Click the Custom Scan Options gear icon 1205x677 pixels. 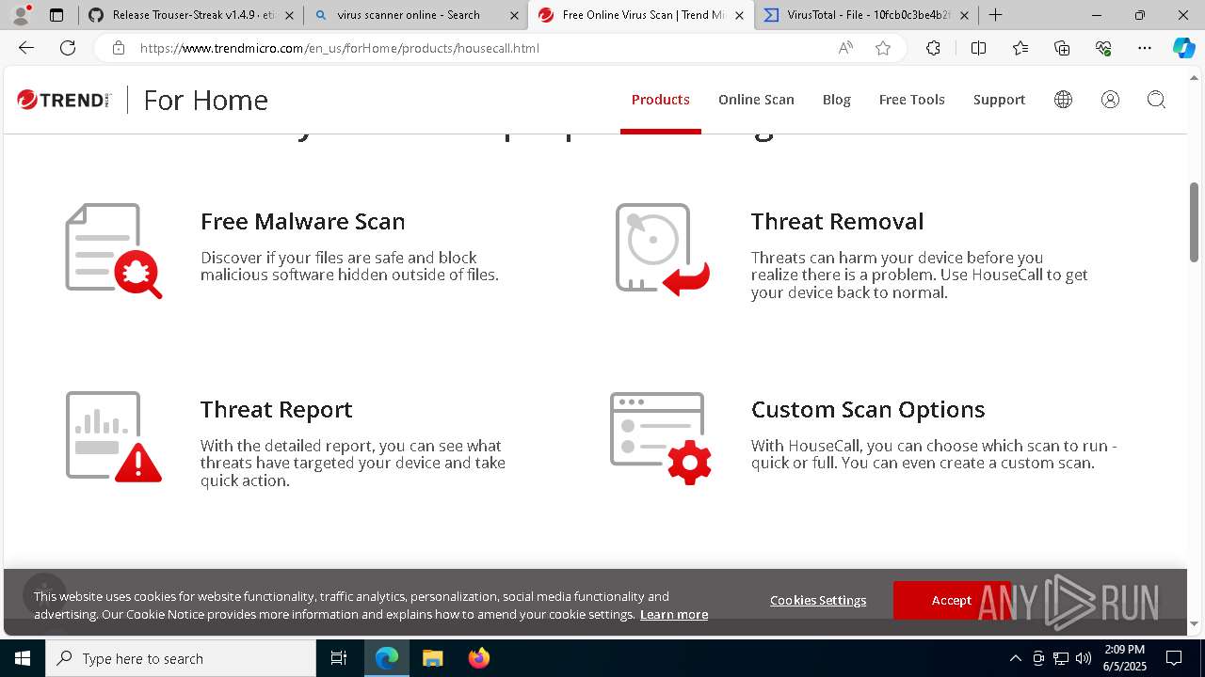pos(661,438)
